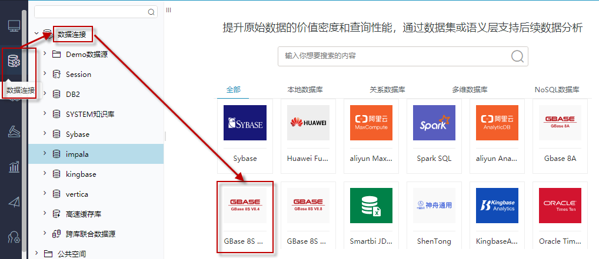
Task: Select the Gbase 8A logo
Action: click(x=560, y=123)
